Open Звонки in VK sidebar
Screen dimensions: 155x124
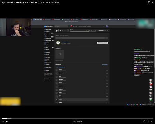(x=47, y=35)
